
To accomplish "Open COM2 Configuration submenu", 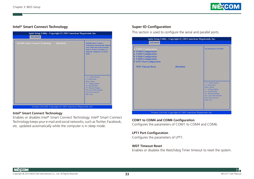I will click(x=146, y=51).
